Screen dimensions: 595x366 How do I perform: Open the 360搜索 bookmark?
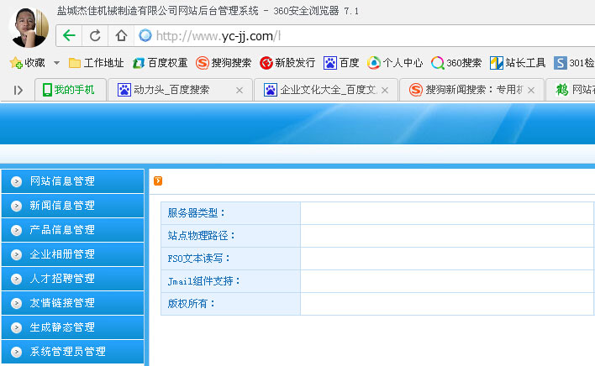click(456, 63)
